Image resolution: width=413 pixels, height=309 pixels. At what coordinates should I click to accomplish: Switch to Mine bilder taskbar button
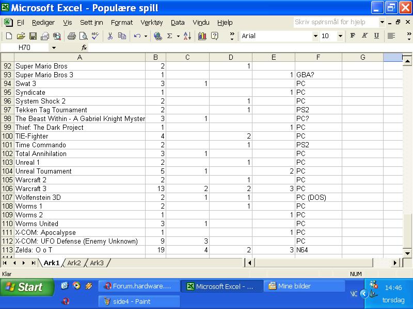click(304, 286)
